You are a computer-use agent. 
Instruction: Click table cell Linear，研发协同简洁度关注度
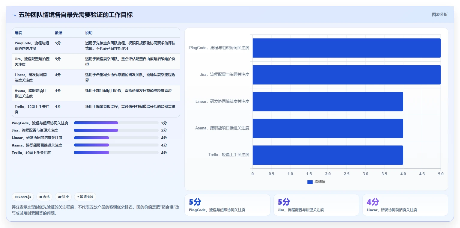[32, 77]
